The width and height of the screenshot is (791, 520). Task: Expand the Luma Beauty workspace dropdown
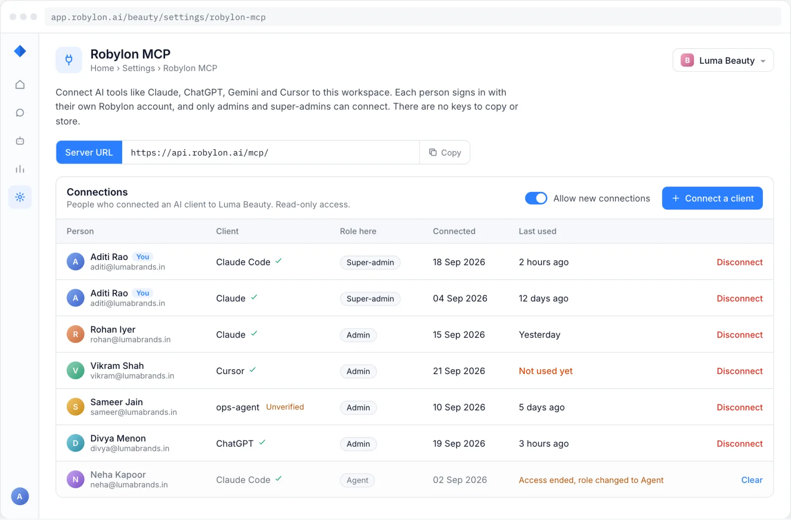[x=723, y=60]
